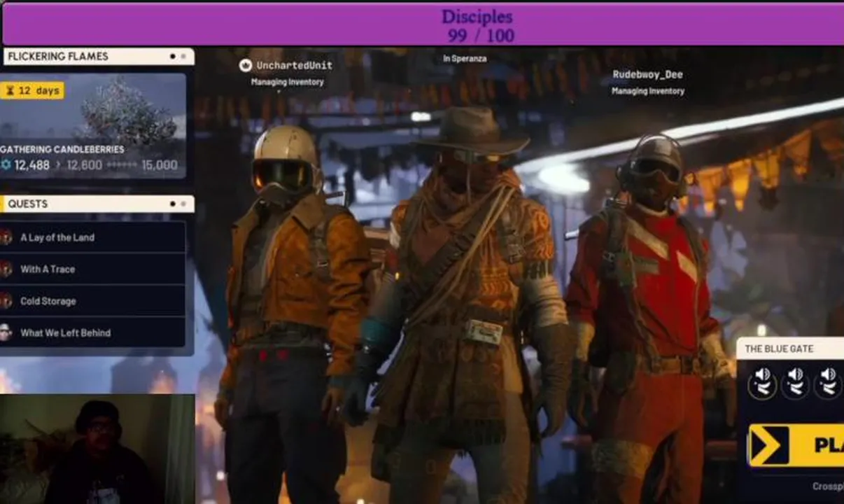
Task: Select active page dot in Quests header
Action: click(x=173, y=204)
